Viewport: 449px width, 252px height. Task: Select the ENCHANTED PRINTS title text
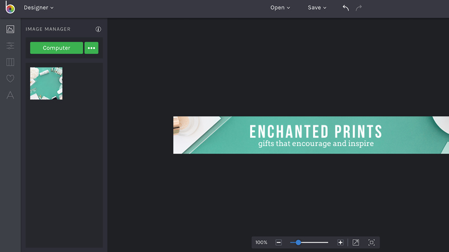[x=316, y=132]
